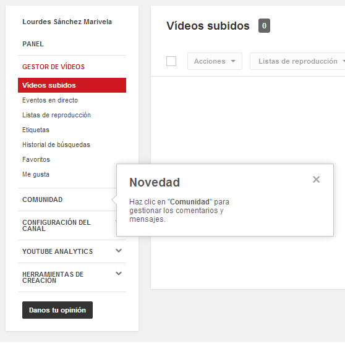The height and width of the screenshot is (344, 345).
Task: Expand YouTube Analytics chevron
Action: (x=119, y=251)
